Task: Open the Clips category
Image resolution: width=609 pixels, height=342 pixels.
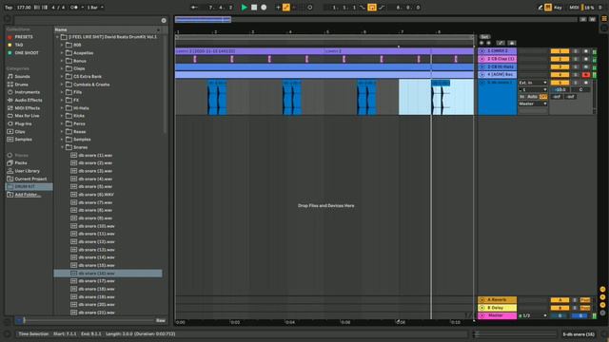Action: click(20, 131)
